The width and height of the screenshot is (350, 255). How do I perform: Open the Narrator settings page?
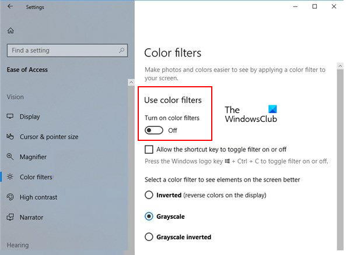pyautogui.click(x=32, y=217)
